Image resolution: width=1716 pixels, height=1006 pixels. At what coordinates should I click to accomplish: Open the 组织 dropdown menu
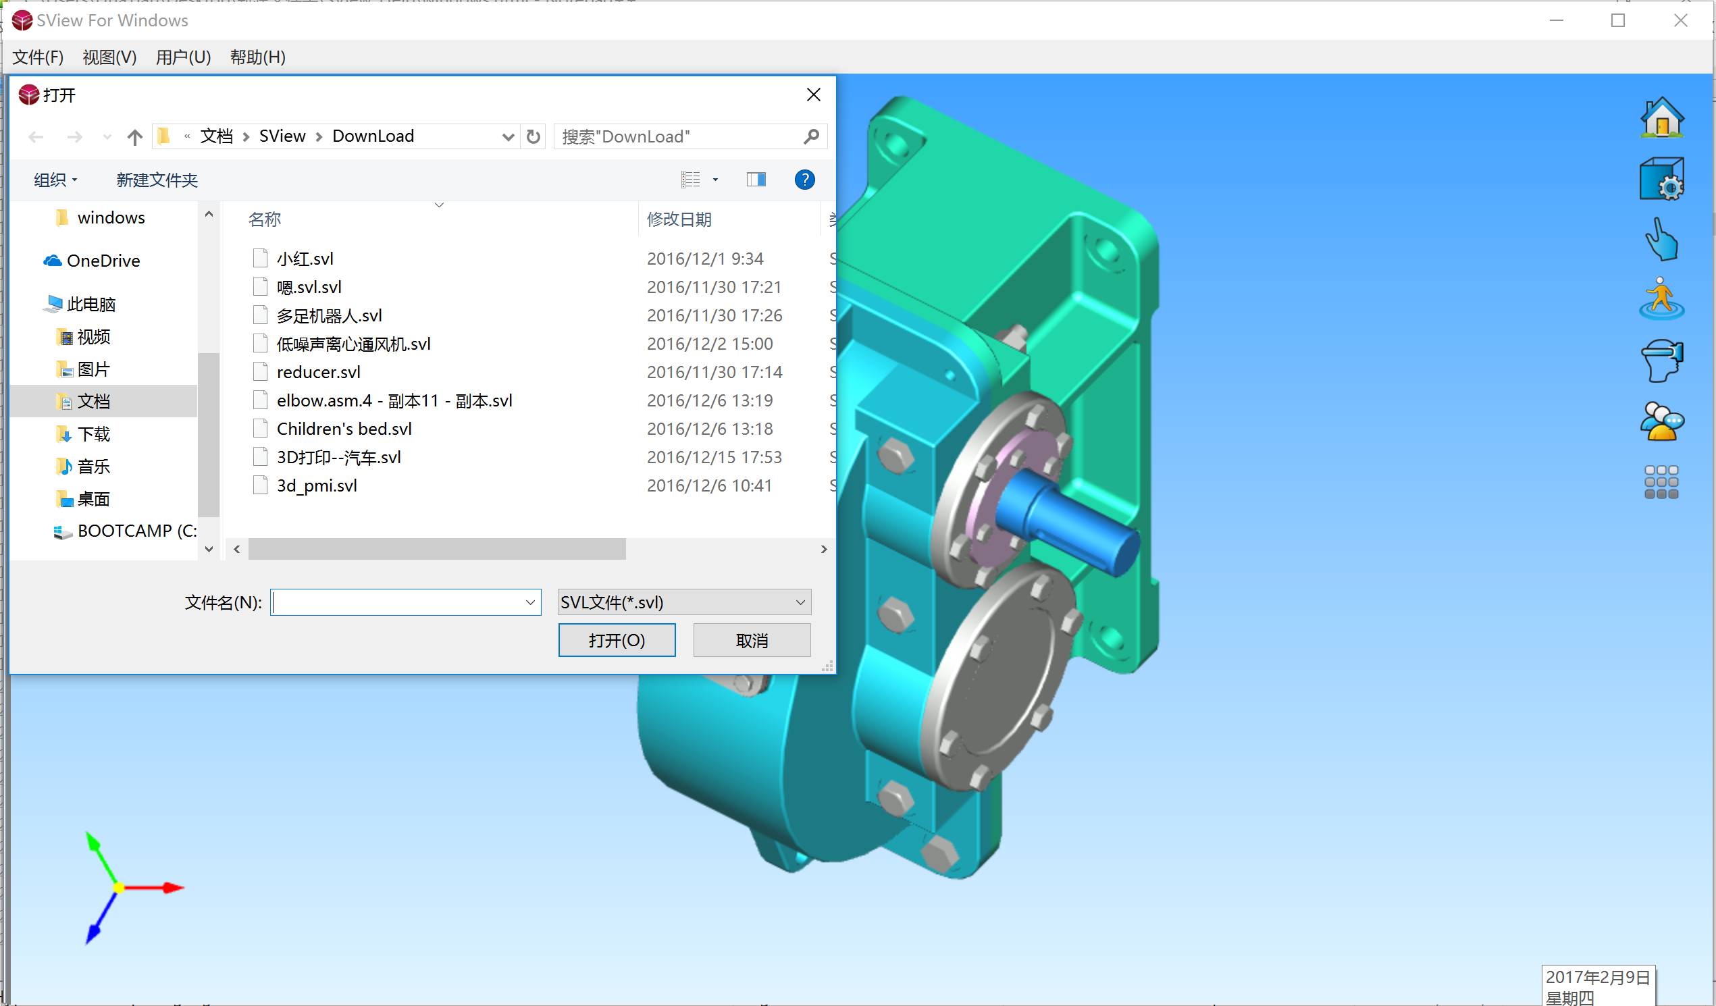(55, 180)
